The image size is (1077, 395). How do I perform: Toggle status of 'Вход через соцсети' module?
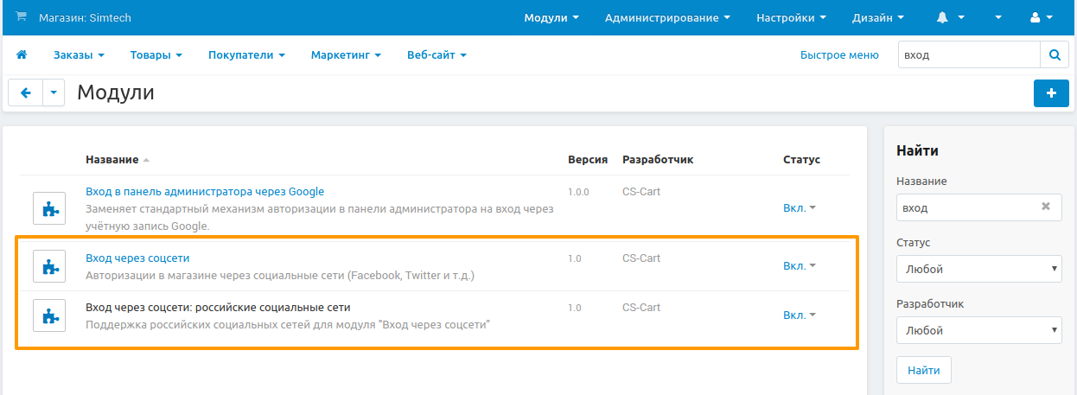click(x=799, y=266)
